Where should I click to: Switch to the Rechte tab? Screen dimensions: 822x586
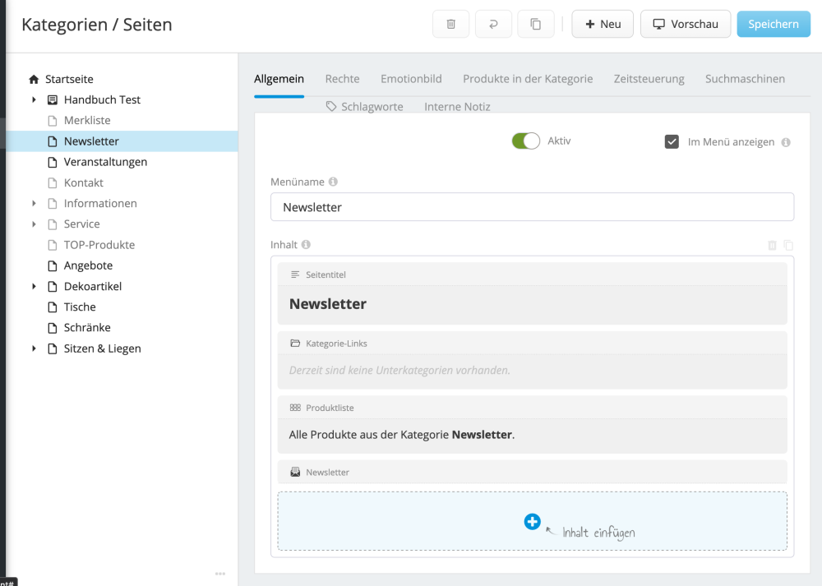pyautogui.click(x=342, y=79)
